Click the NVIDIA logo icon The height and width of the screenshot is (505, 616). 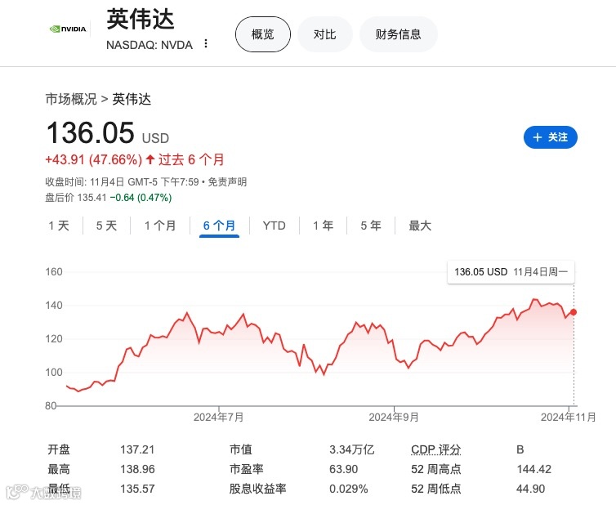click(x=68, y=29)
